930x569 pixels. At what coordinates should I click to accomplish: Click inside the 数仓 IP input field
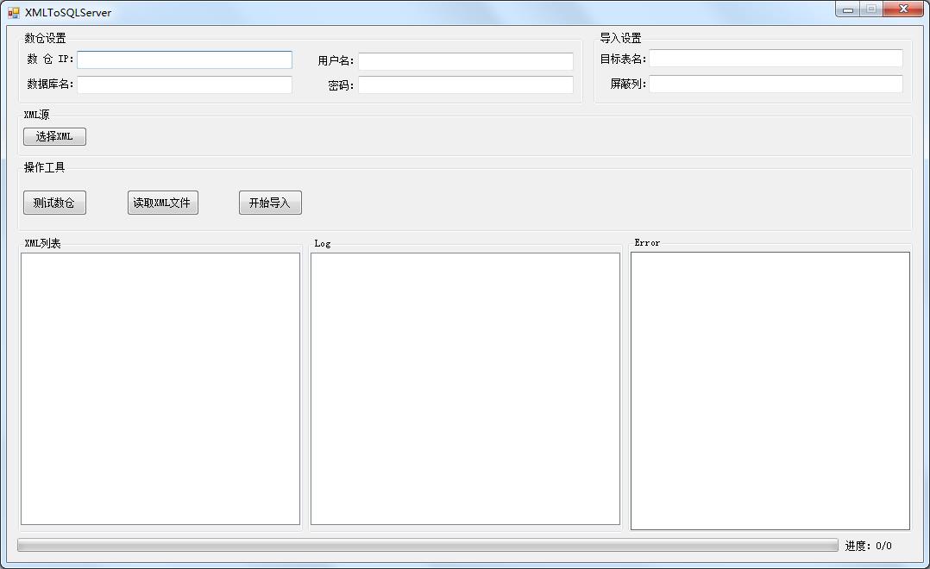(183, 59)
